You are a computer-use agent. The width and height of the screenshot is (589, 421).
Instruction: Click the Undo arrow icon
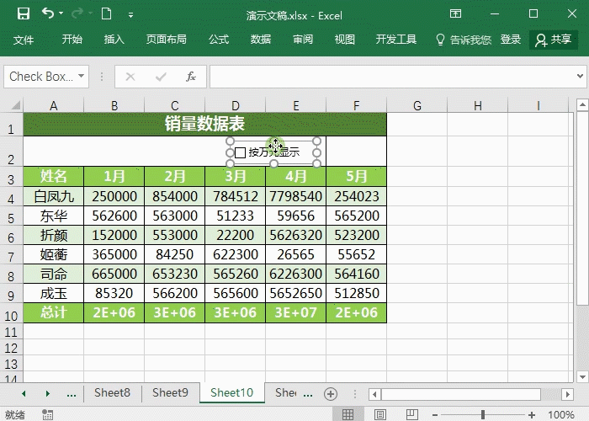click(48, 14)
